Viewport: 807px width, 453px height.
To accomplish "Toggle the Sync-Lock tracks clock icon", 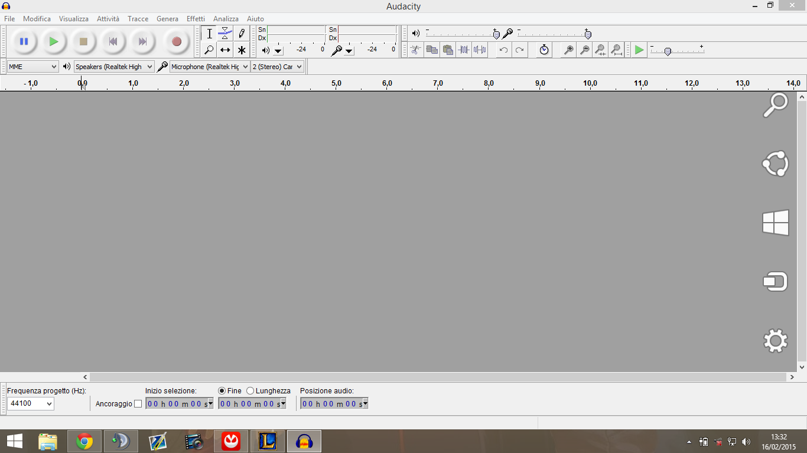I will (544, 50).
